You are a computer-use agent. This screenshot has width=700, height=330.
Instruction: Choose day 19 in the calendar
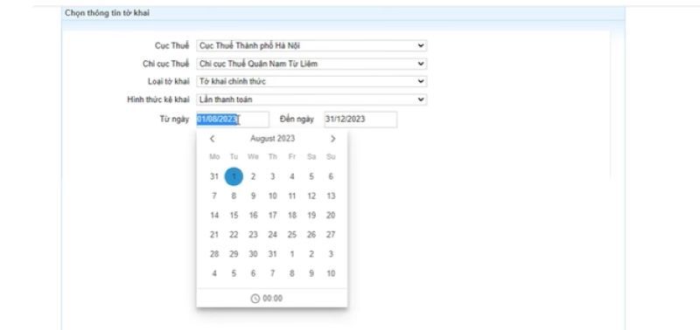311,215
